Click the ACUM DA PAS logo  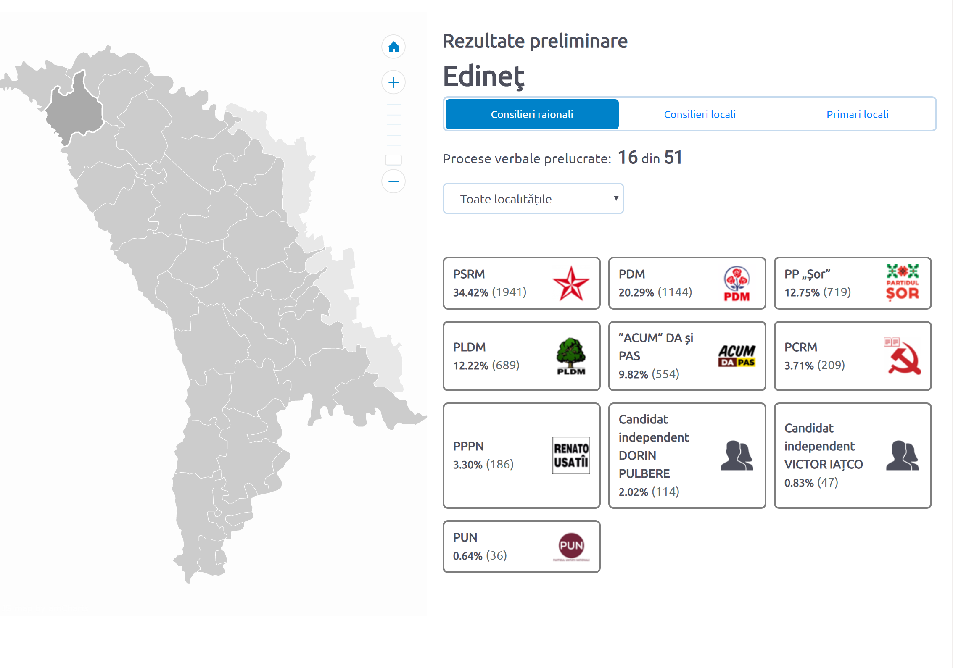pos(736,356)
